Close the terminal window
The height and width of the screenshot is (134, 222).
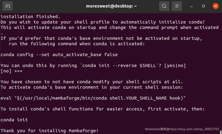(x=215, y=6)
